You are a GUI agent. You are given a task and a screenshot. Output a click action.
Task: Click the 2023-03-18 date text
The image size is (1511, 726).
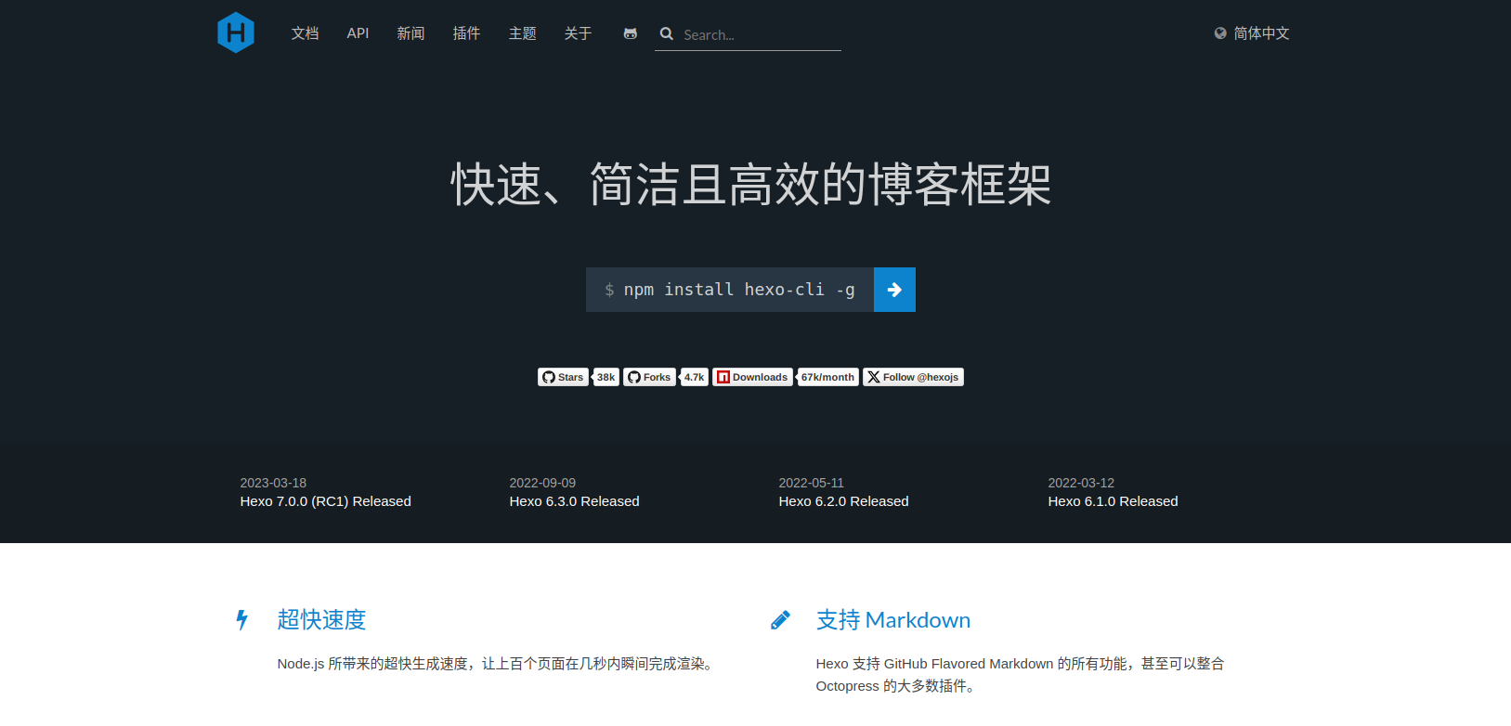pos(273,483)
